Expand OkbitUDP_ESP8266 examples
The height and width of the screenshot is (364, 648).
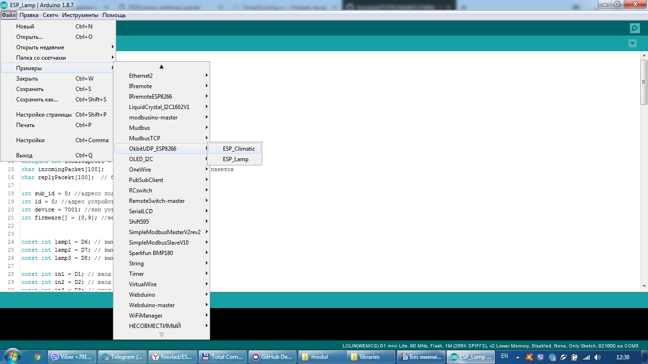click(x=161, y=149)
